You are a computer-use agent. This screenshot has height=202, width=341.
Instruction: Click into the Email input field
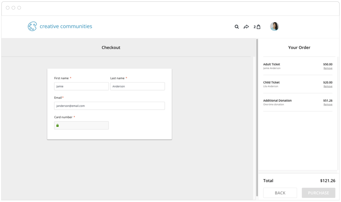pos(109,106)
